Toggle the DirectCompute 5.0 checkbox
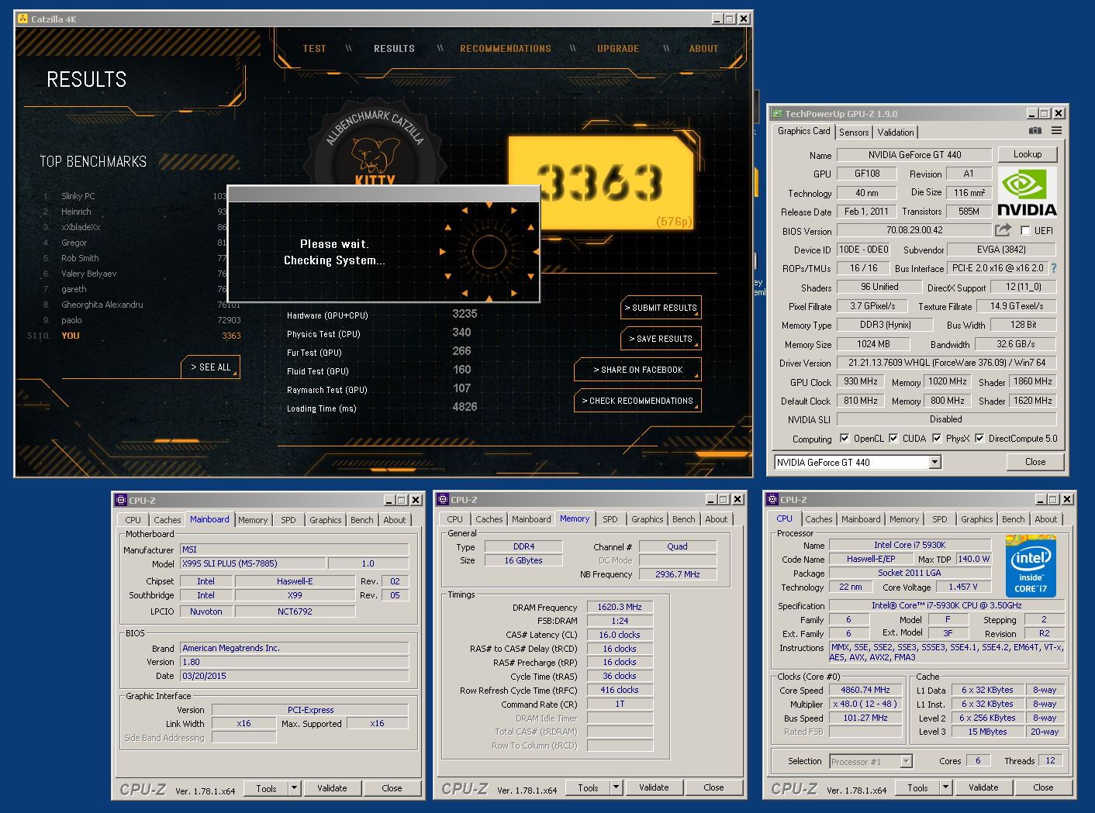Screen dimensions: 1095x813 click(979, 438)
